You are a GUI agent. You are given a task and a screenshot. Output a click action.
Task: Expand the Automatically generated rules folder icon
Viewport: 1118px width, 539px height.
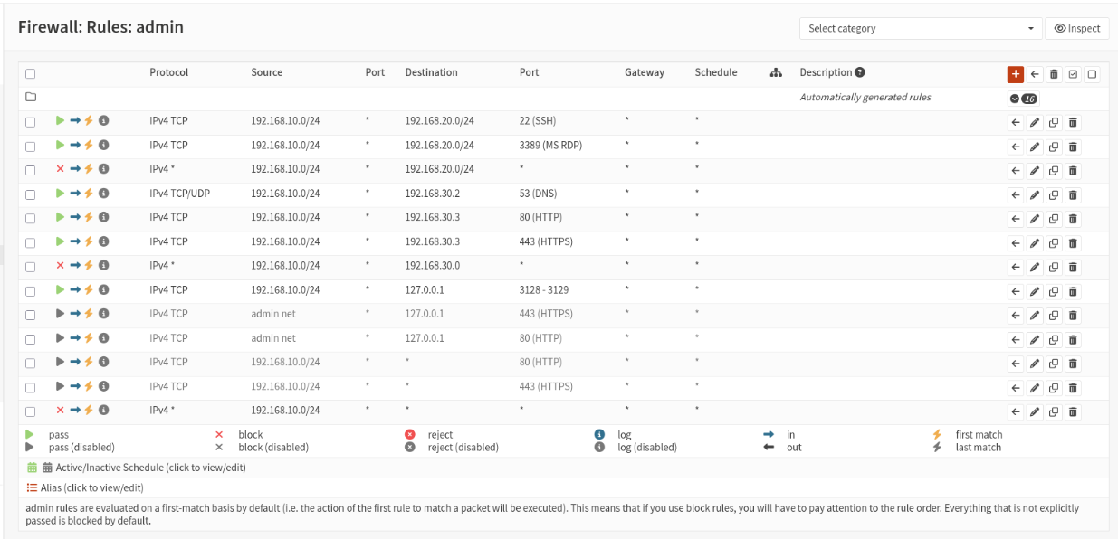[31, 97]
